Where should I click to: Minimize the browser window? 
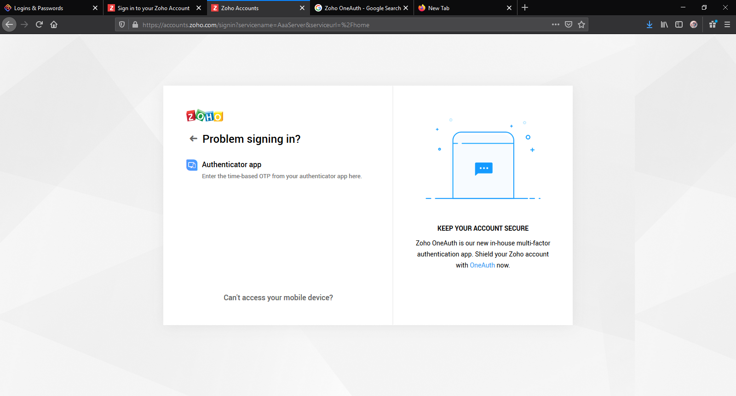(683, 7)
